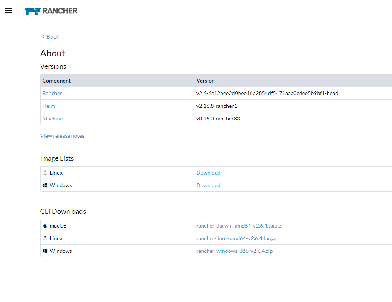392x302 pixels.
Task: Select the macOS Apple icon in CLI Downloads
Action: tap(45, 226)
